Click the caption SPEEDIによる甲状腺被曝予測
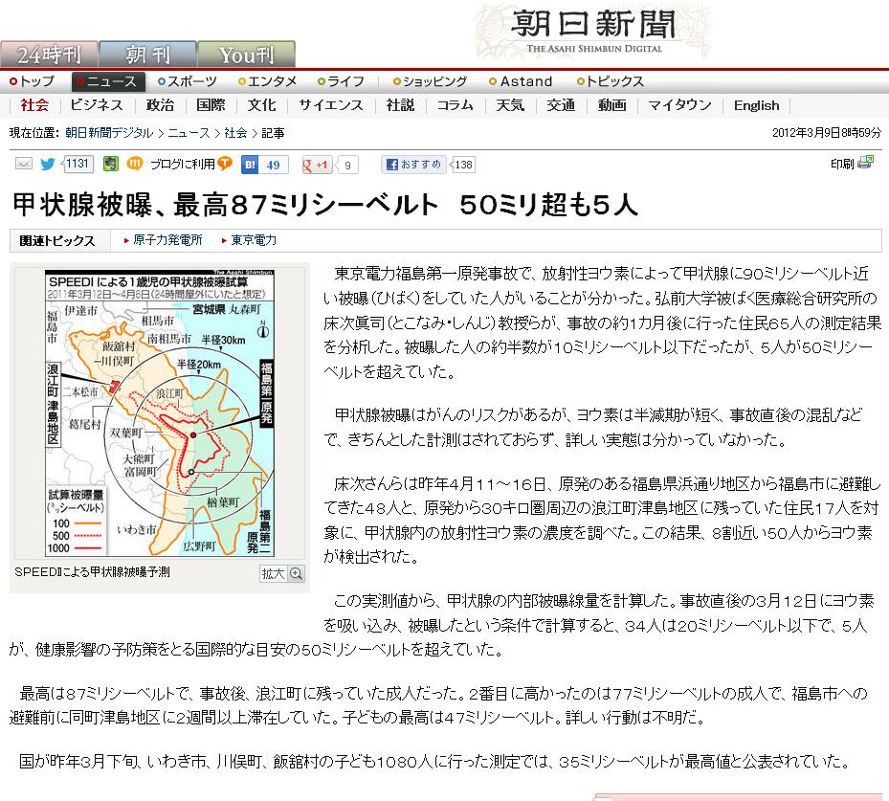This screenshot has height=801, width=889. click(92, 572)
